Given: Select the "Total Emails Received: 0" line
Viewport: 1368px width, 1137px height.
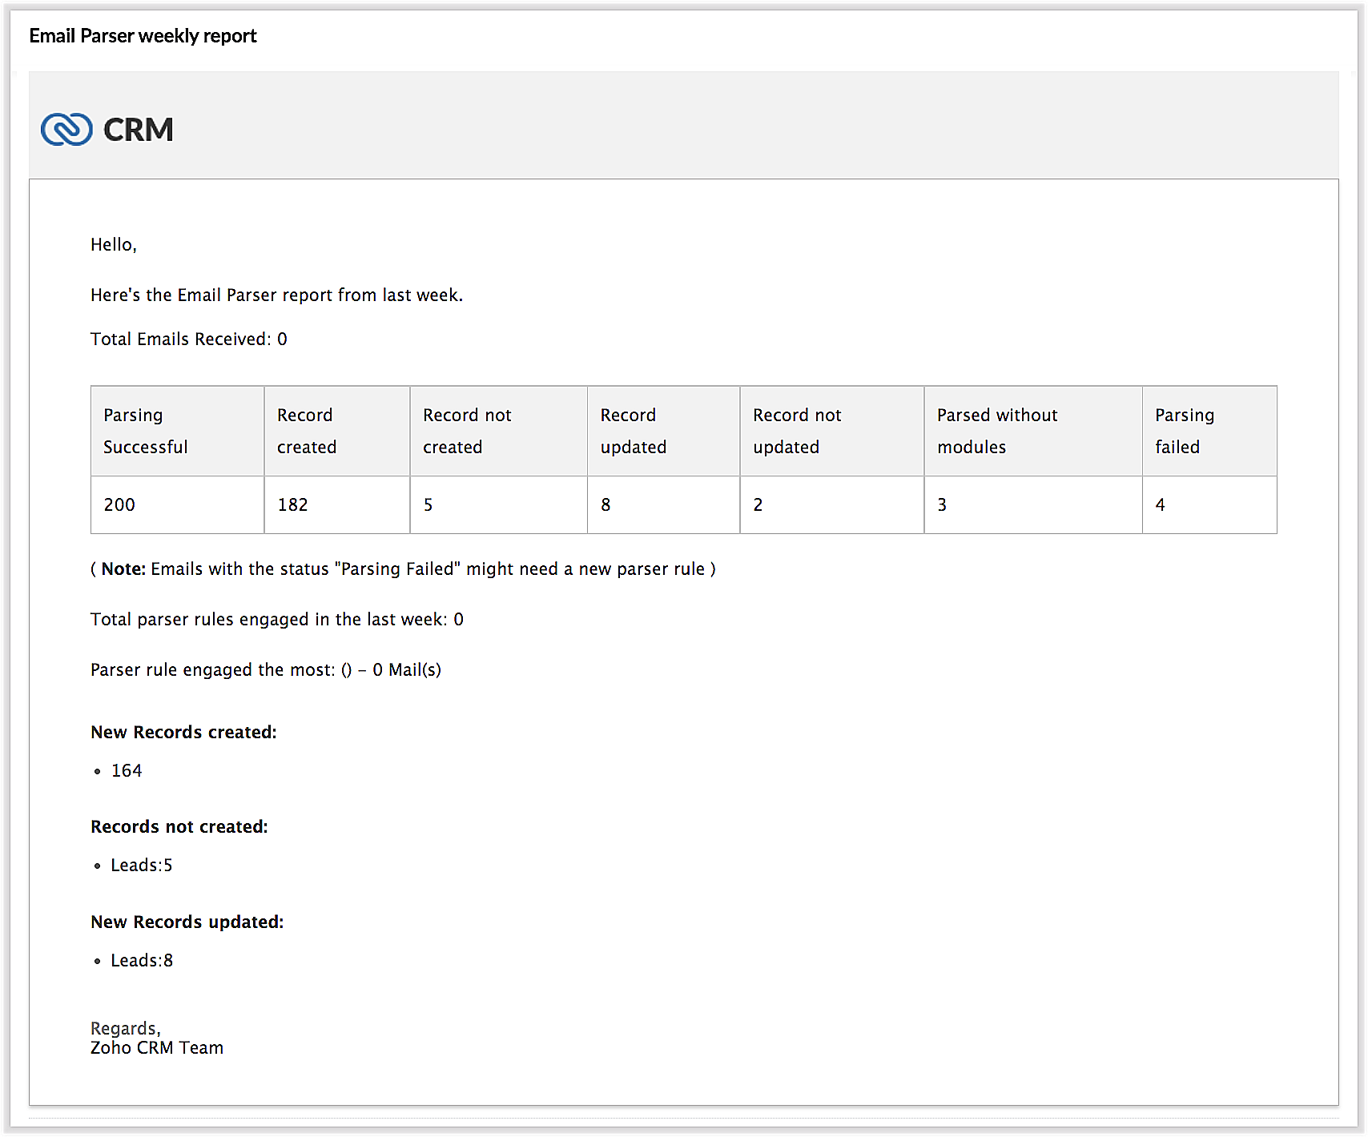Looking at the screenshot, I should click(x=188, y=339).
